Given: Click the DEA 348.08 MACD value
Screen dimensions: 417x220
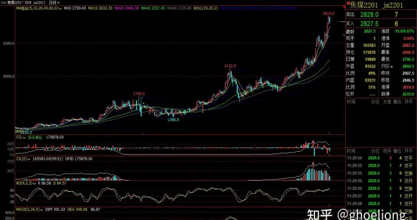Looking at the screenshot, I should click(x=78, y=210).
